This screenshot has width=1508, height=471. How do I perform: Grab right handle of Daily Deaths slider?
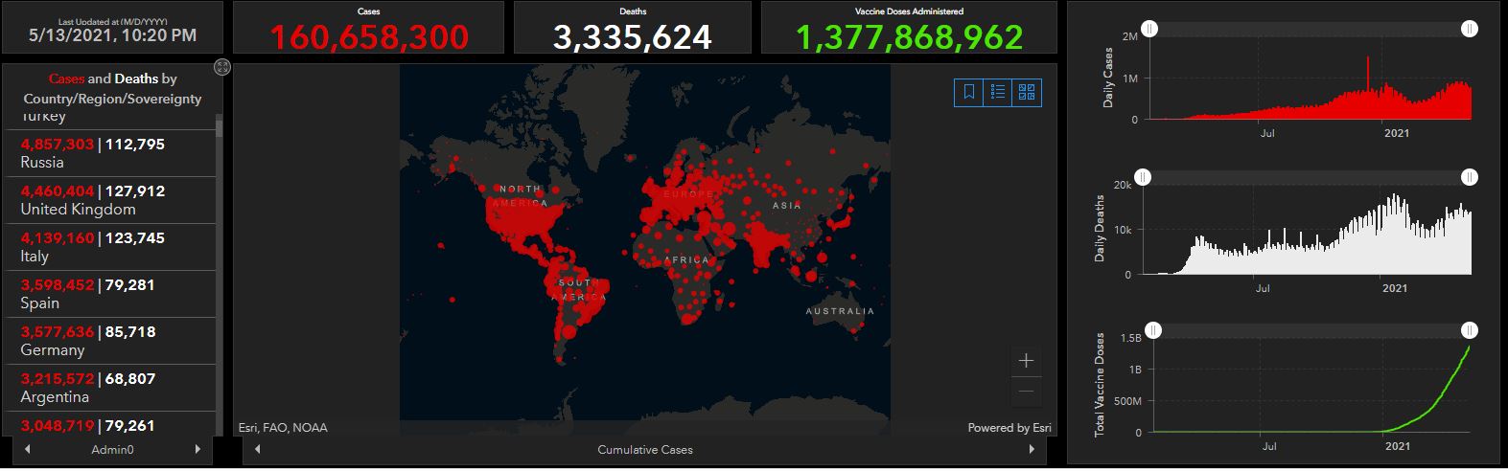pyautogui.click(x=1470, y=177)
